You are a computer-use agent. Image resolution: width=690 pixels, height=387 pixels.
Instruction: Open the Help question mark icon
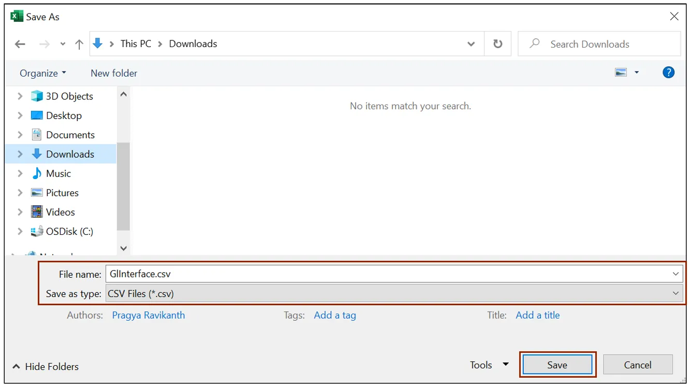(668, 72)
